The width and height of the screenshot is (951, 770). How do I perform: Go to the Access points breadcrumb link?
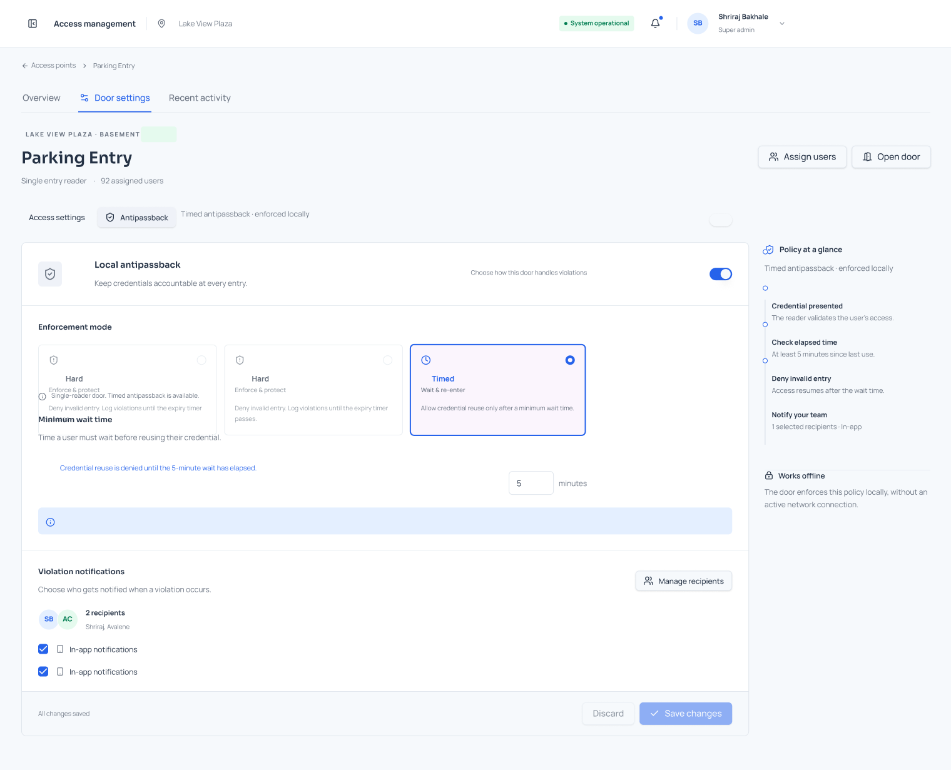point(54,66)
